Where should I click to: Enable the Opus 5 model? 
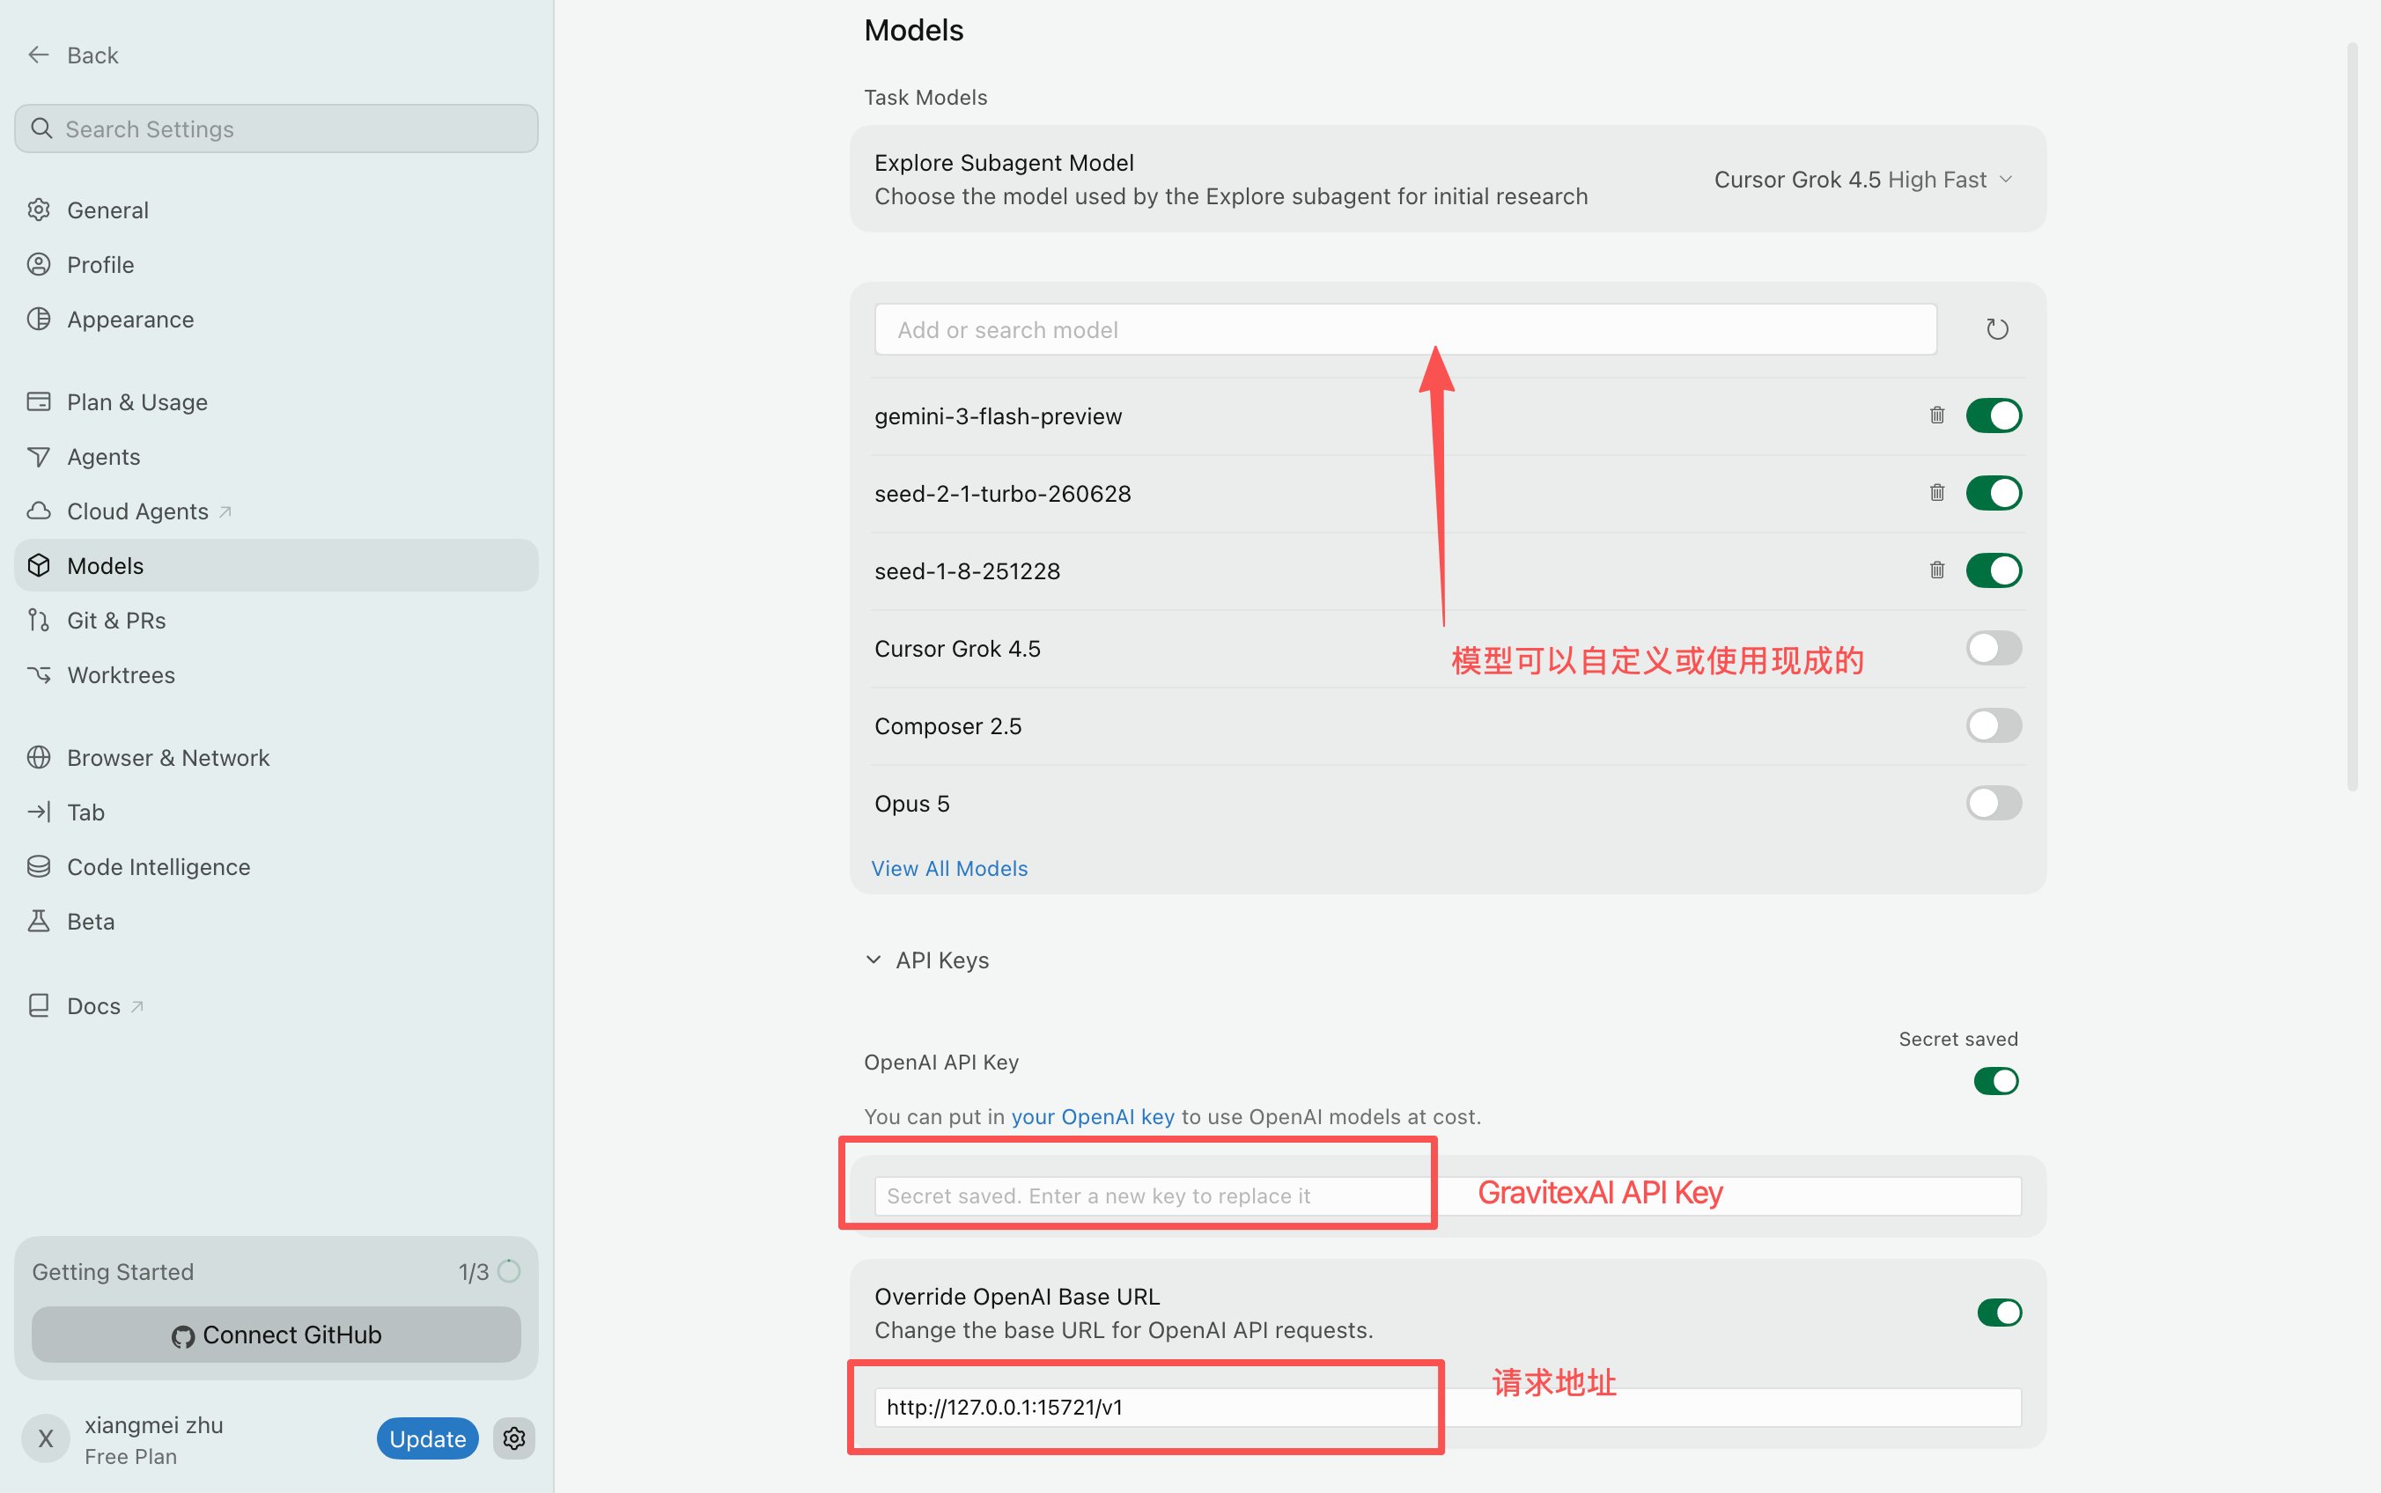1994,803
